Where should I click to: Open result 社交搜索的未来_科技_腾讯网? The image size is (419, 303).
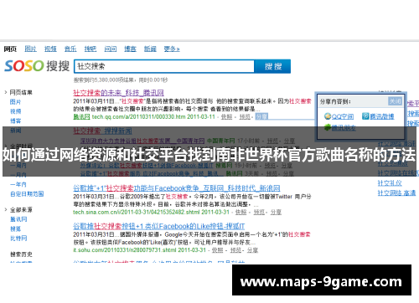coord(118,93)
